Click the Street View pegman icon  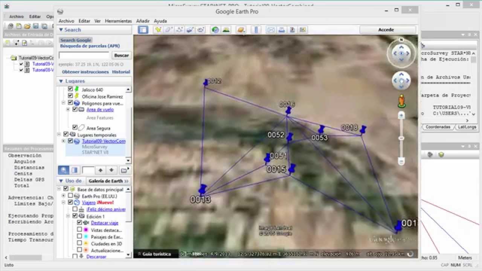[401, 100]
